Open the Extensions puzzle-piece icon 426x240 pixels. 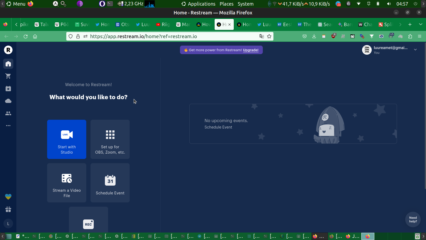pyautogui.click(x=410, y=37)
